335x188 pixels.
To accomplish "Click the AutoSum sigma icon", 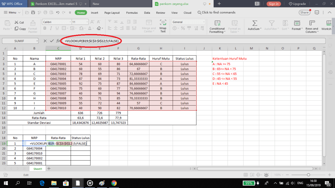I will tap(254, 24).
